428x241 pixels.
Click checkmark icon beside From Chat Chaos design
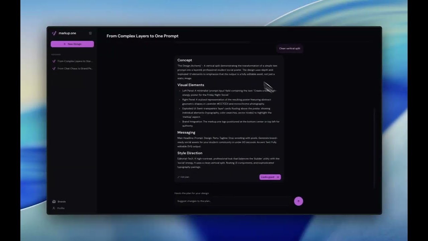54,69
